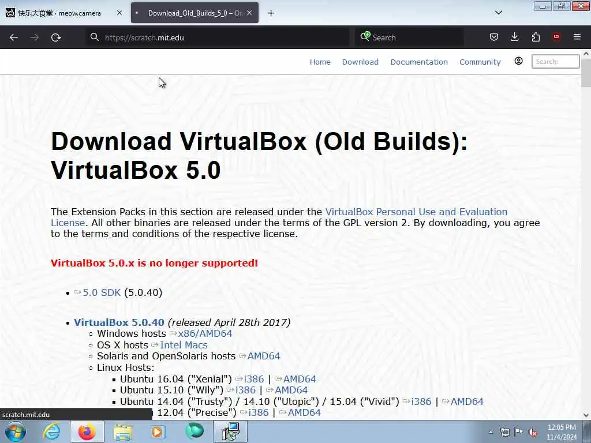The height and width of the screenshot is (443, 591).
Task: Go back using the browser back arrow
Action: pos(14,37)
